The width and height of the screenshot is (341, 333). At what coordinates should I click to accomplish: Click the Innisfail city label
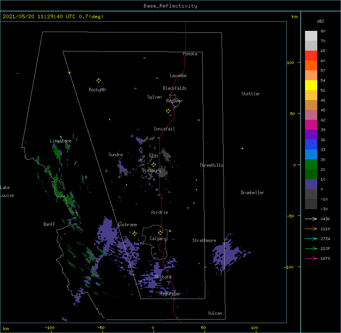coord(164,129)
